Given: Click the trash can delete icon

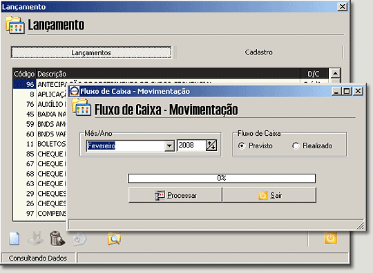Looking at the screenshot, I should tap(57, 238).
